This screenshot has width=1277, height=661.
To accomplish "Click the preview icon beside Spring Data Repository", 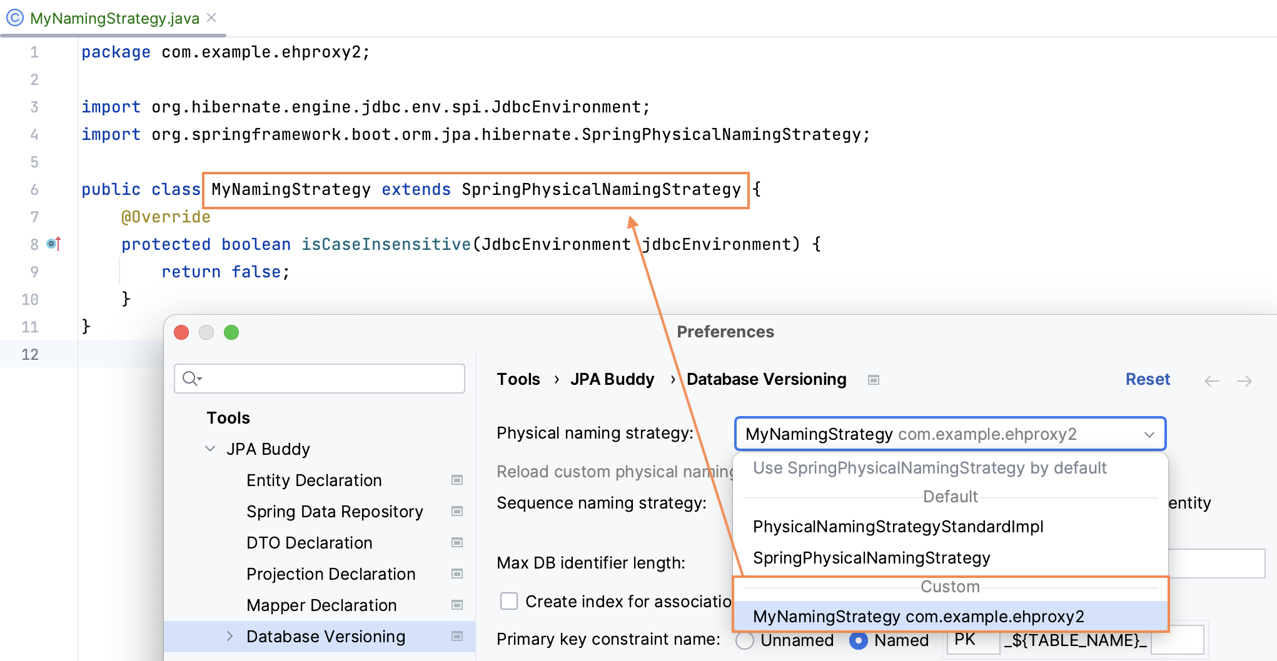I will 457,511.
